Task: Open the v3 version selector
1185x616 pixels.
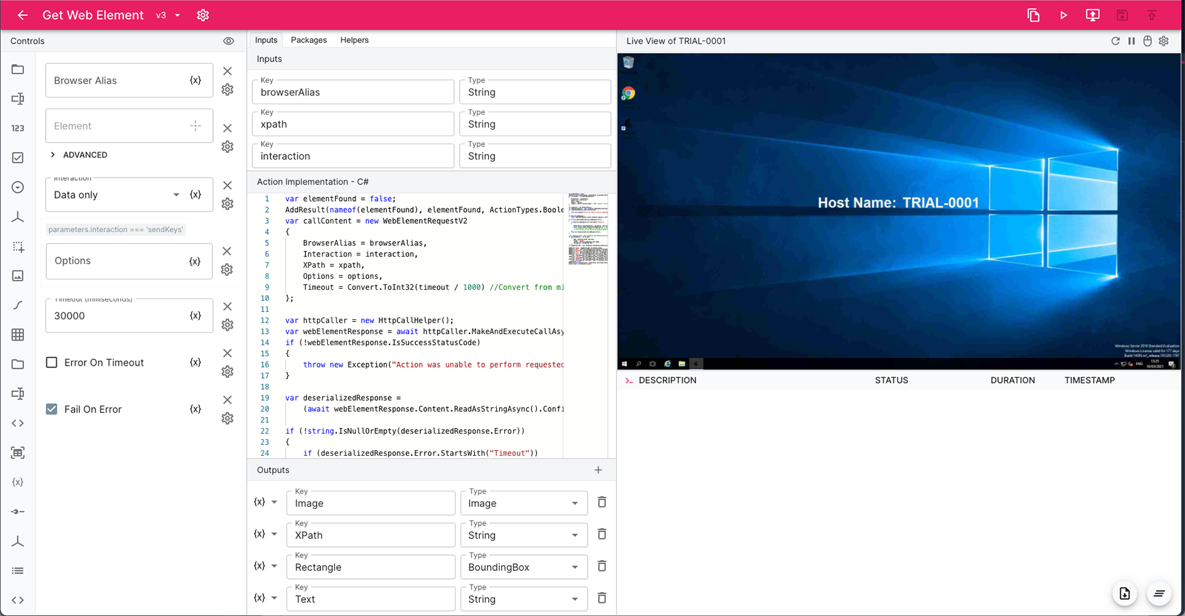Action: pyautogui.click(x=168, y=15)
